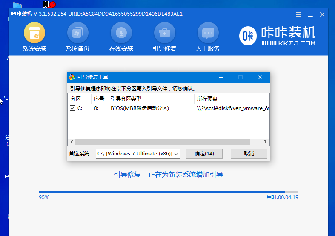
Task: Click the 人工服务 label text
Action: [x=208, y=48]
